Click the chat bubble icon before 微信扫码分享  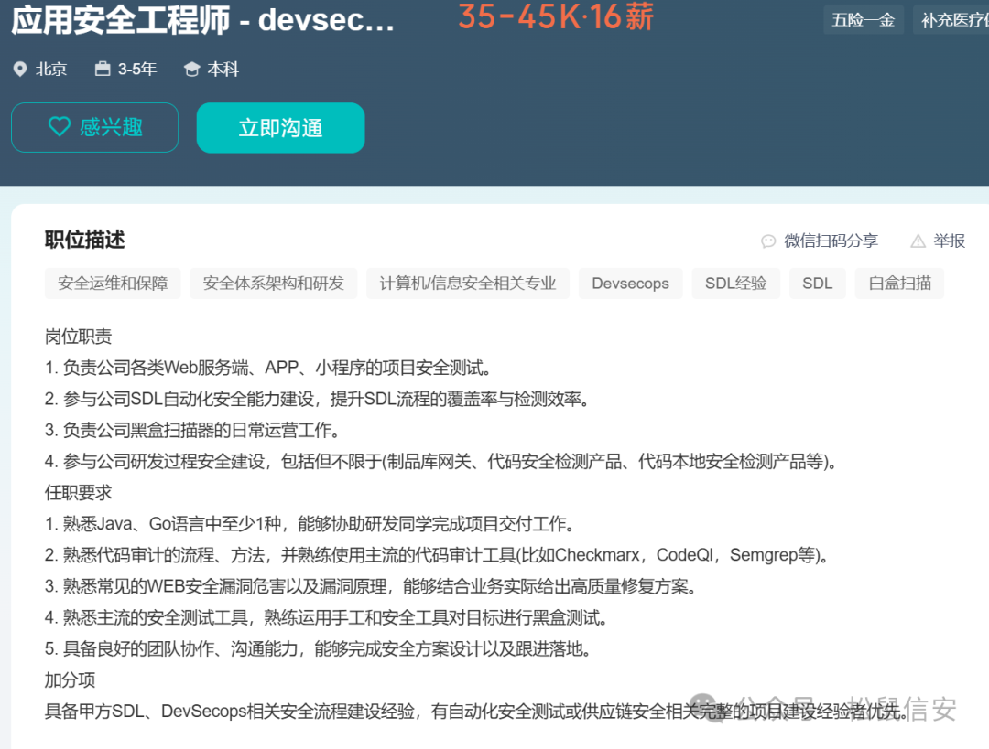tap(767, 241)
